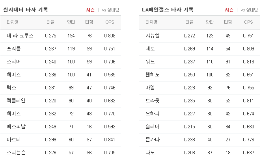261x161 pixels.
Task: Select the 시즌 tab for LA에인절스 batters
Action: click(229, 10)
